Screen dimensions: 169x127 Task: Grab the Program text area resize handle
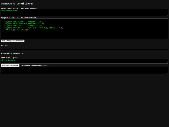pyautogui.click(x=167, y=38)
